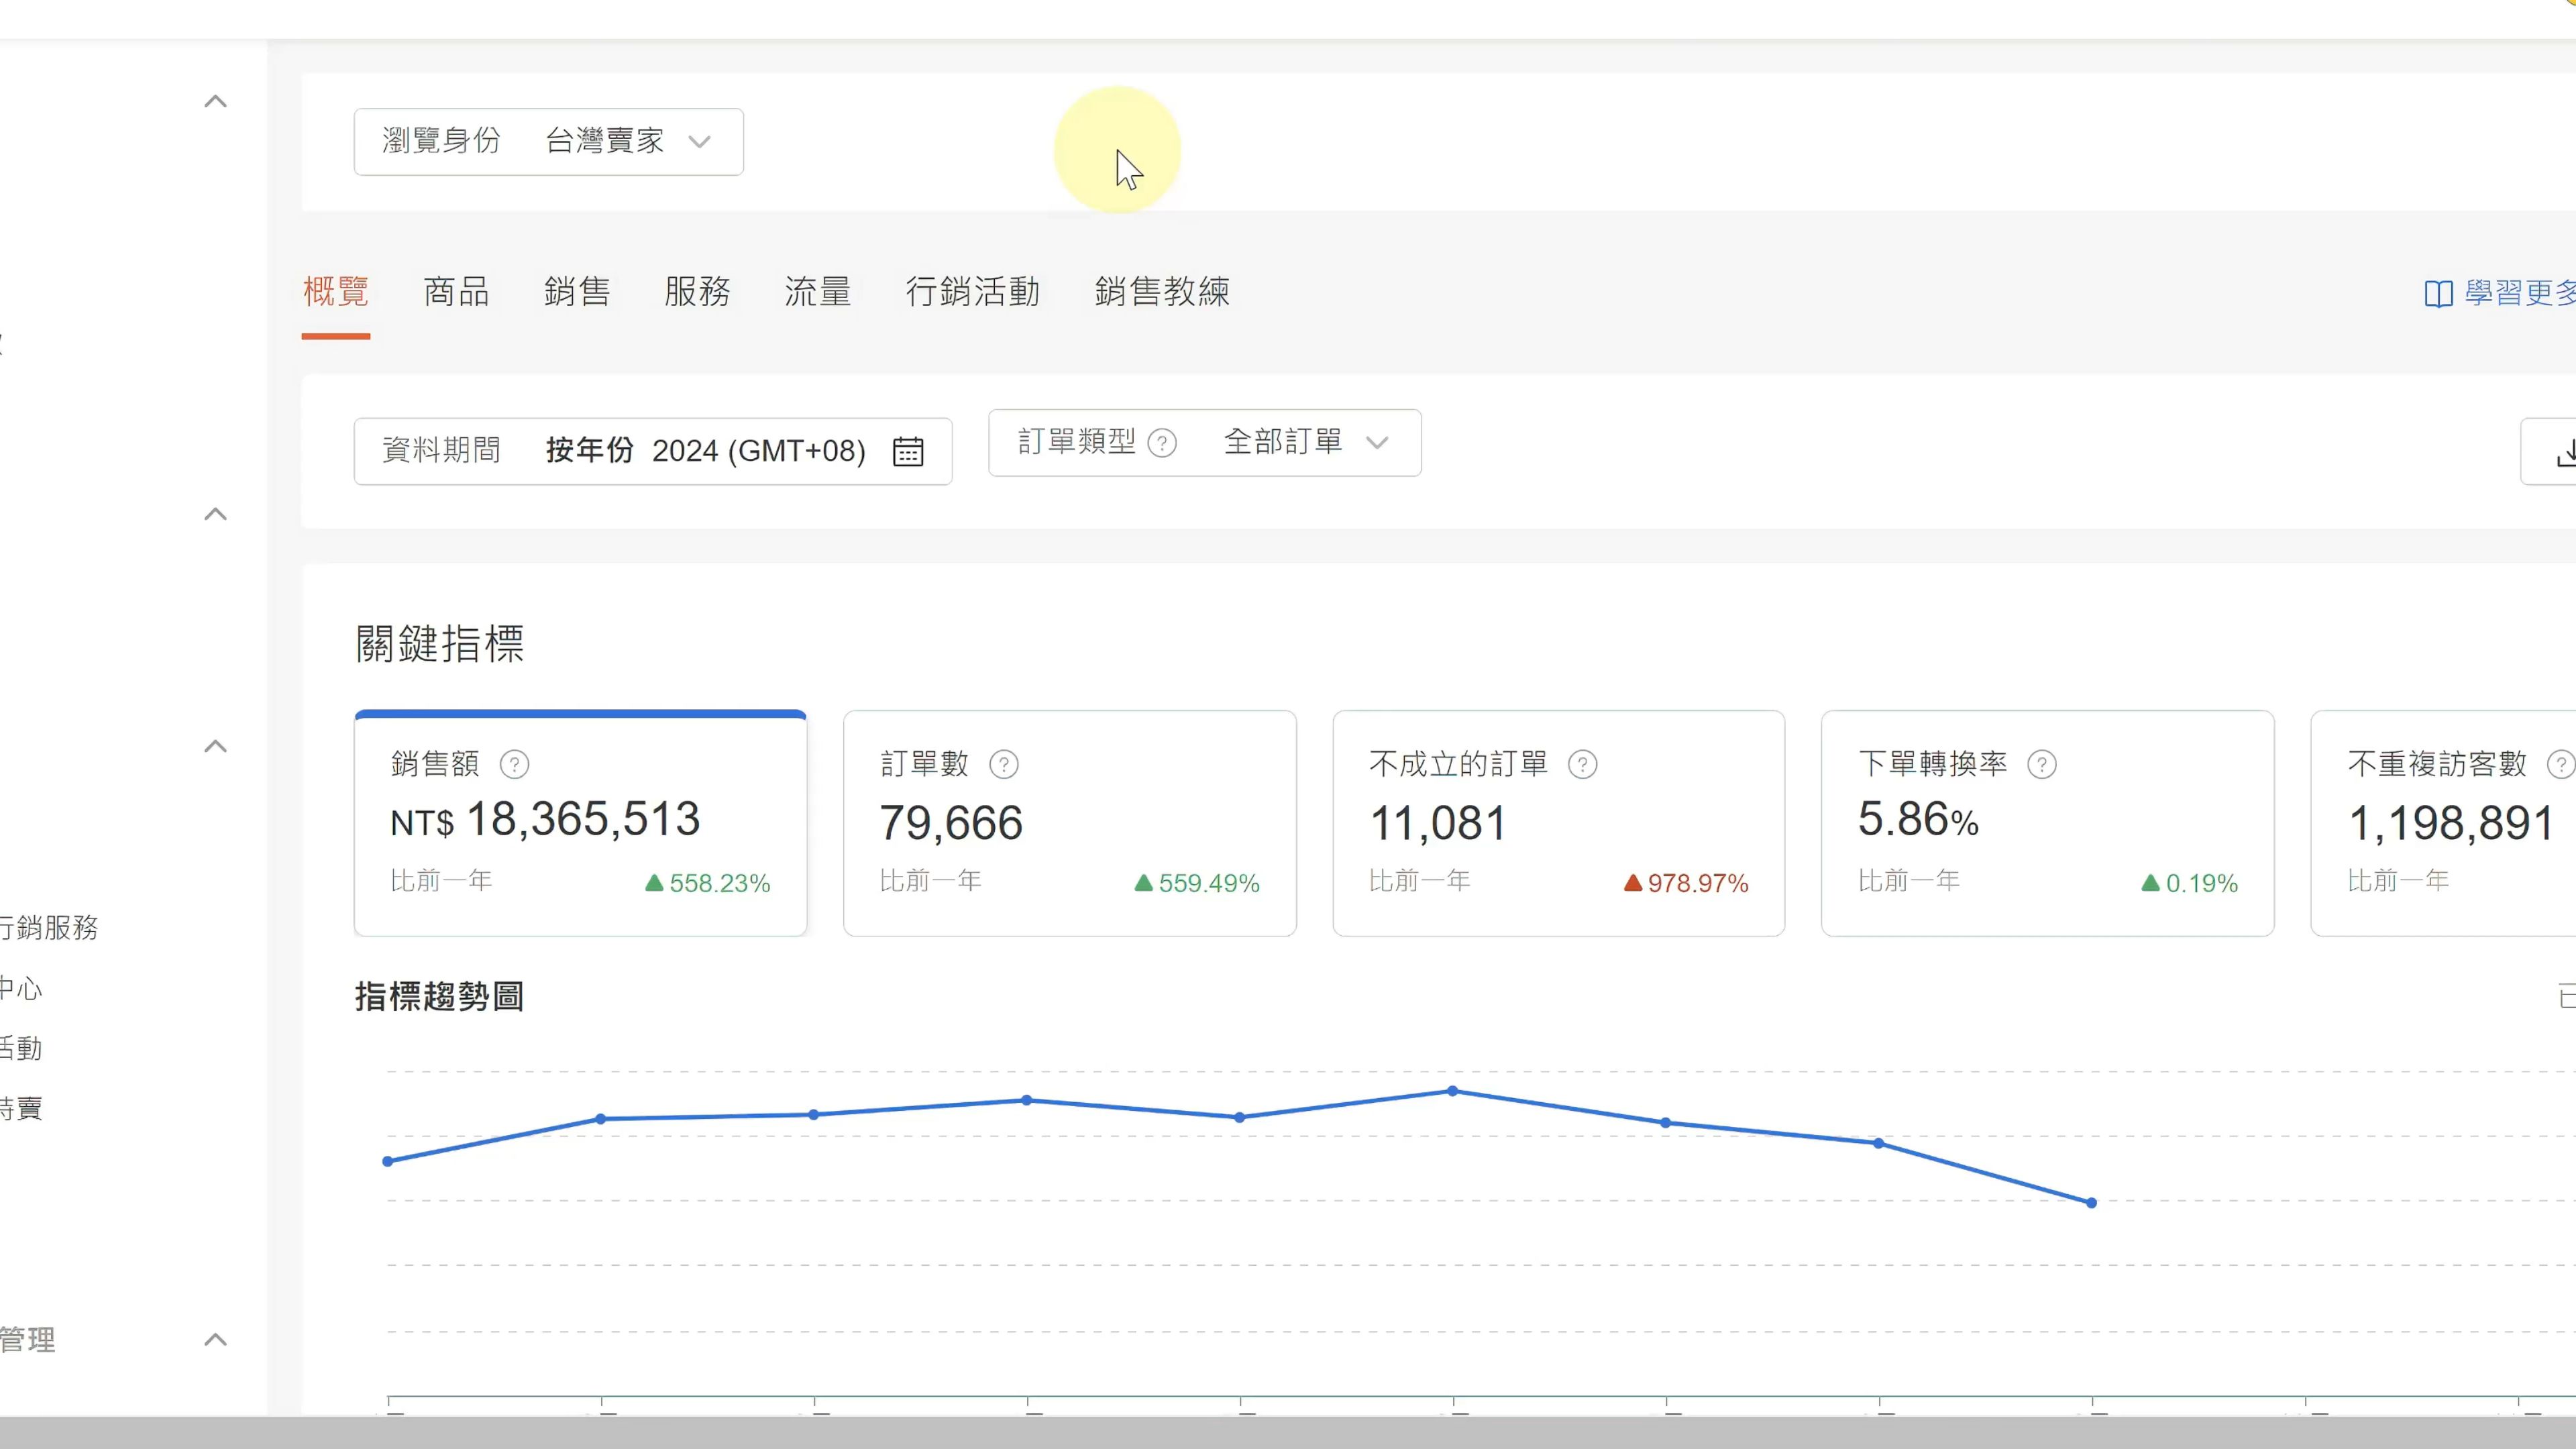Click the 79,666 order count value
This screenshot has height=1449, width=2576.
tap(951, 823)
